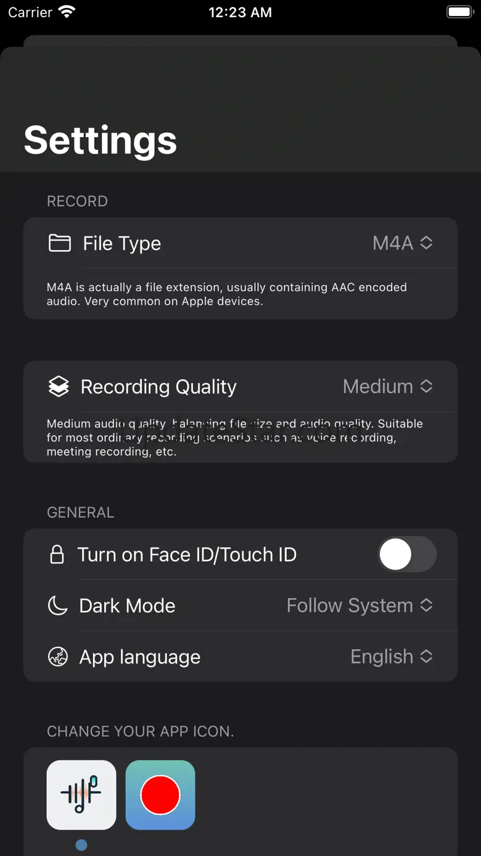Tap the File Type row label

coord(122,244)
